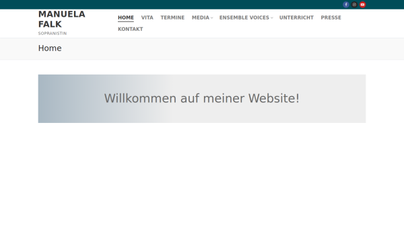Open the Termine page
Viewport: 404px width, 252px height.
(172, 17)
